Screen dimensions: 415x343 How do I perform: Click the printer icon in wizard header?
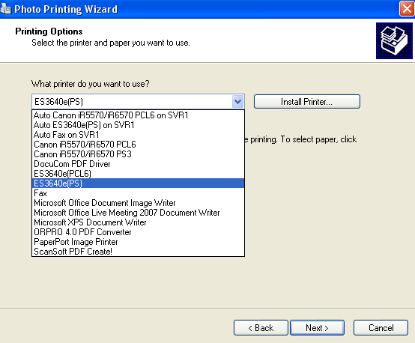394,40
